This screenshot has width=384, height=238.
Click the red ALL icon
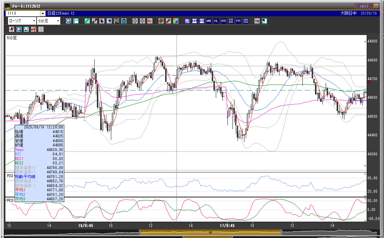pos(150,21)
